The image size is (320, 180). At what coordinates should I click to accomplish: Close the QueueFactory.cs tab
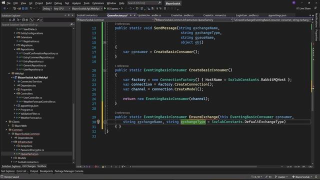[x=134, y=15]
